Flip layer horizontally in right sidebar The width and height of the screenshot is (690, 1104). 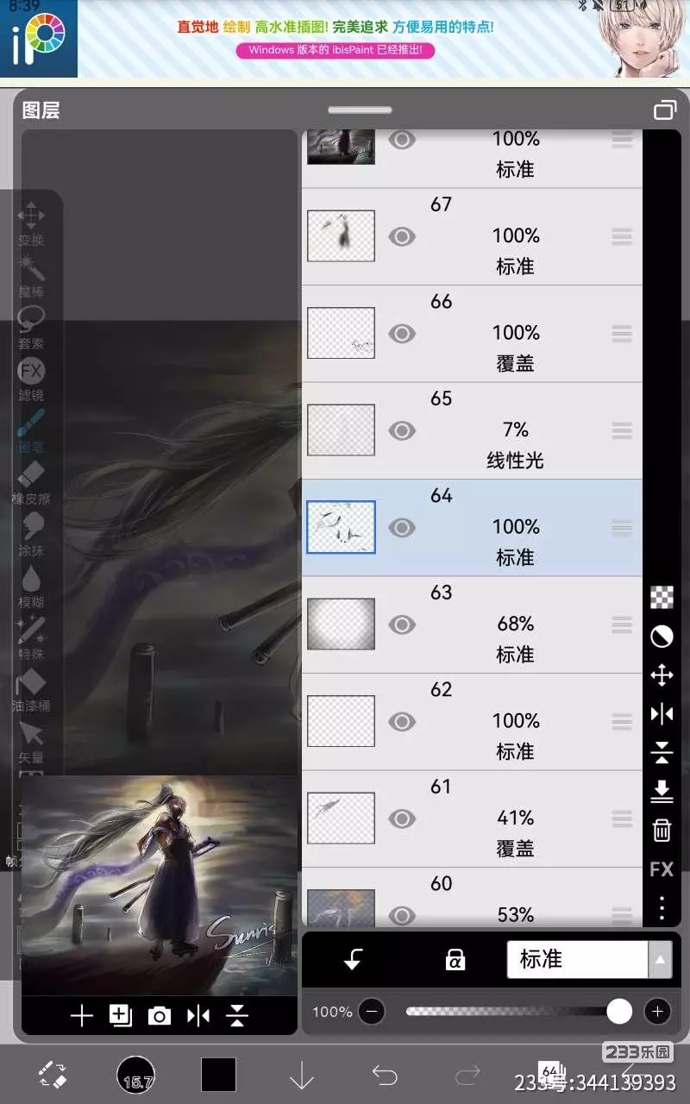(x=662, y=713)
